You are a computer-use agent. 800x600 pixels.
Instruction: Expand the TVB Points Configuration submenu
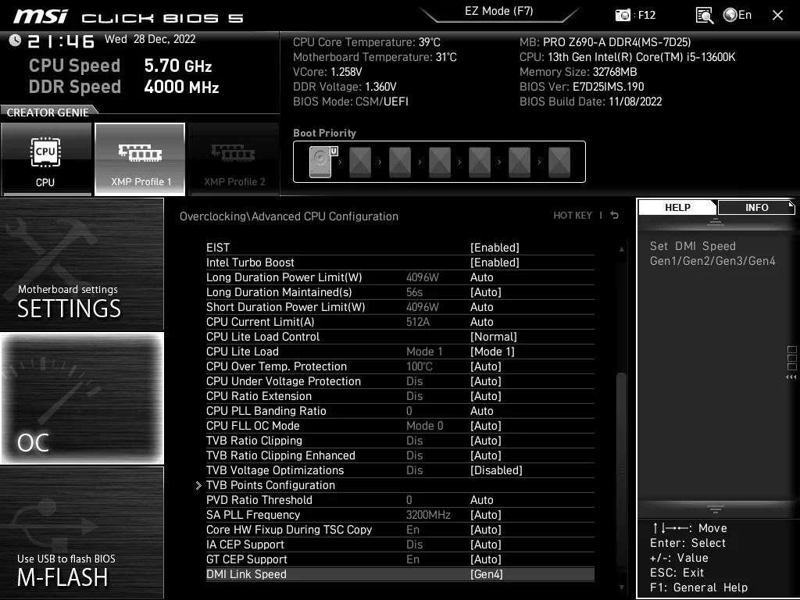point(270,484)
